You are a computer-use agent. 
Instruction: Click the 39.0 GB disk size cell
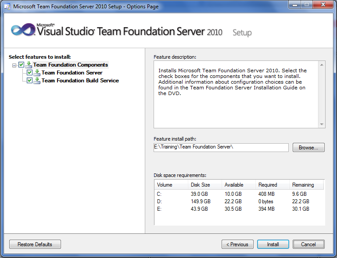[199, 194]
